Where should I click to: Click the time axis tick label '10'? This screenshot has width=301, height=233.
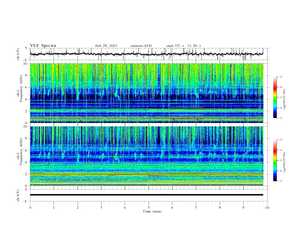tap(267, 207)
